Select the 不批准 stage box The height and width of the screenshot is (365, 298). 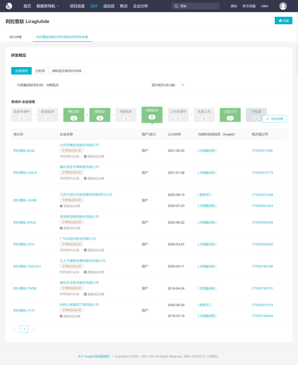256,115
